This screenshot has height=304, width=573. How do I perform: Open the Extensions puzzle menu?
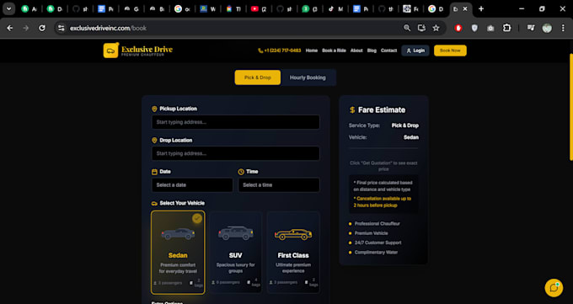point(506,28)
